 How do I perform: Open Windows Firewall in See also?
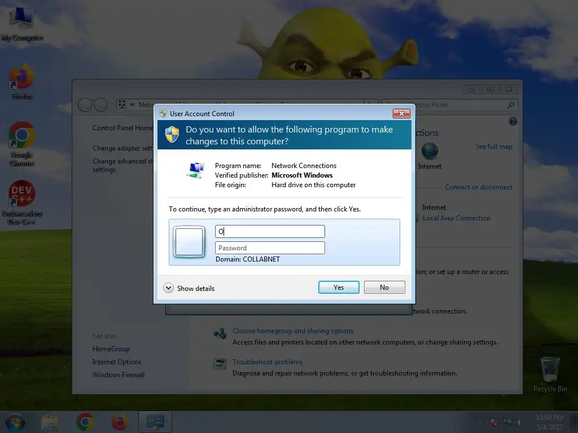pos(119,375)
